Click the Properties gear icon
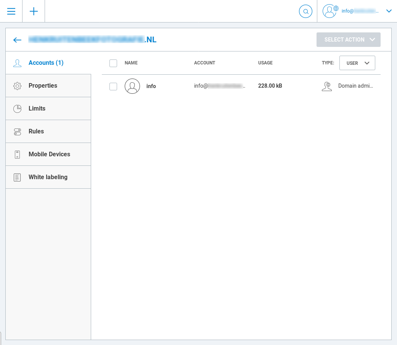Screen dimensions: 397x345 17,86
